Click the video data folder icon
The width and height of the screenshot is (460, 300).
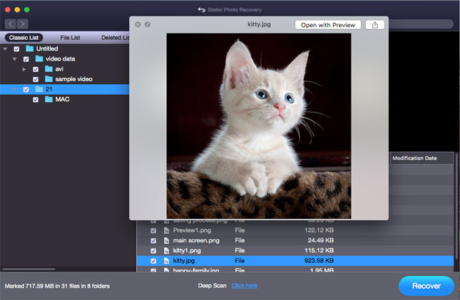[x=39, y=58]
